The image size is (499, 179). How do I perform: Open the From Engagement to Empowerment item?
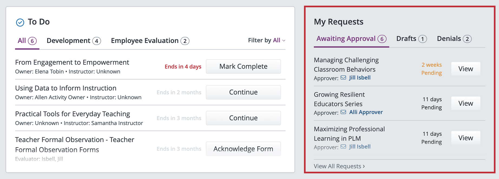[x=72, y=63]
